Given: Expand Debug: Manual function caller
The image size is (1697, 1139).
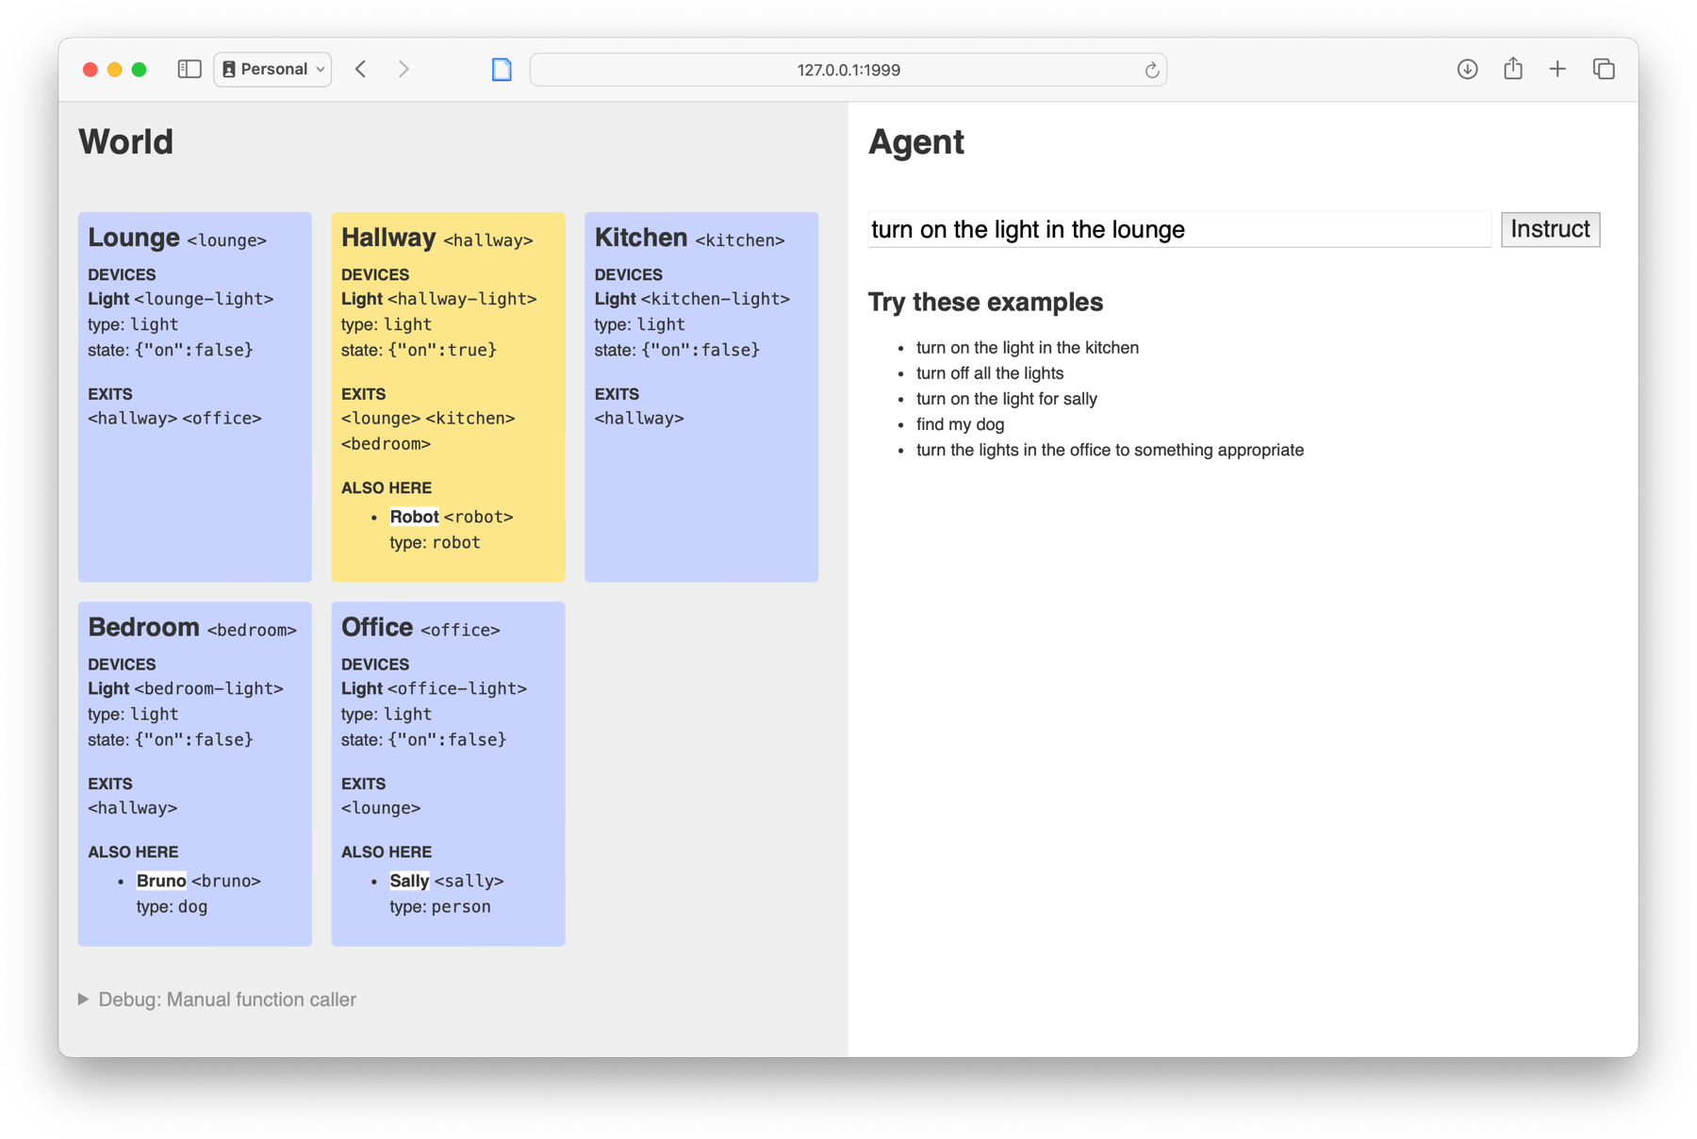Looking at the screenshot, I should 218,999.
